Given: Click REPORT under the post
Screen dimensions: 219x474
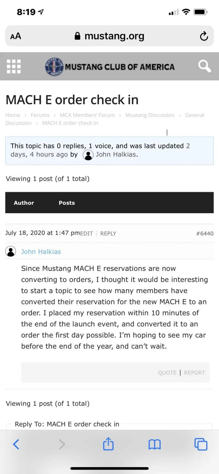Looking at the screenshot, I should pos(194,373).
